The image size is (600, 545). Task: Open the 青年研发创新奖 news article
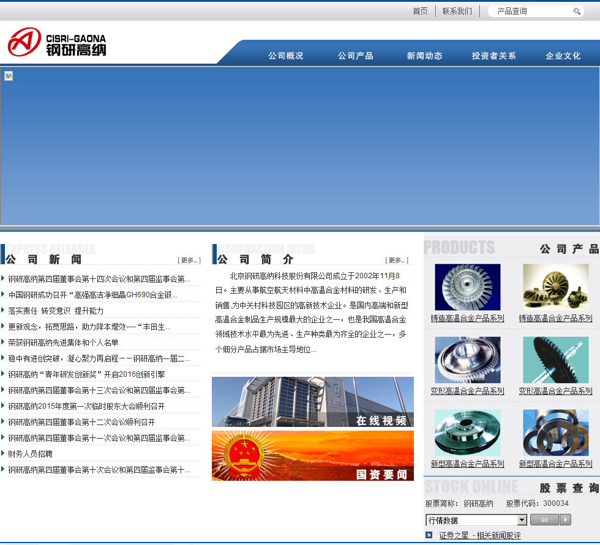coord(86,374)
